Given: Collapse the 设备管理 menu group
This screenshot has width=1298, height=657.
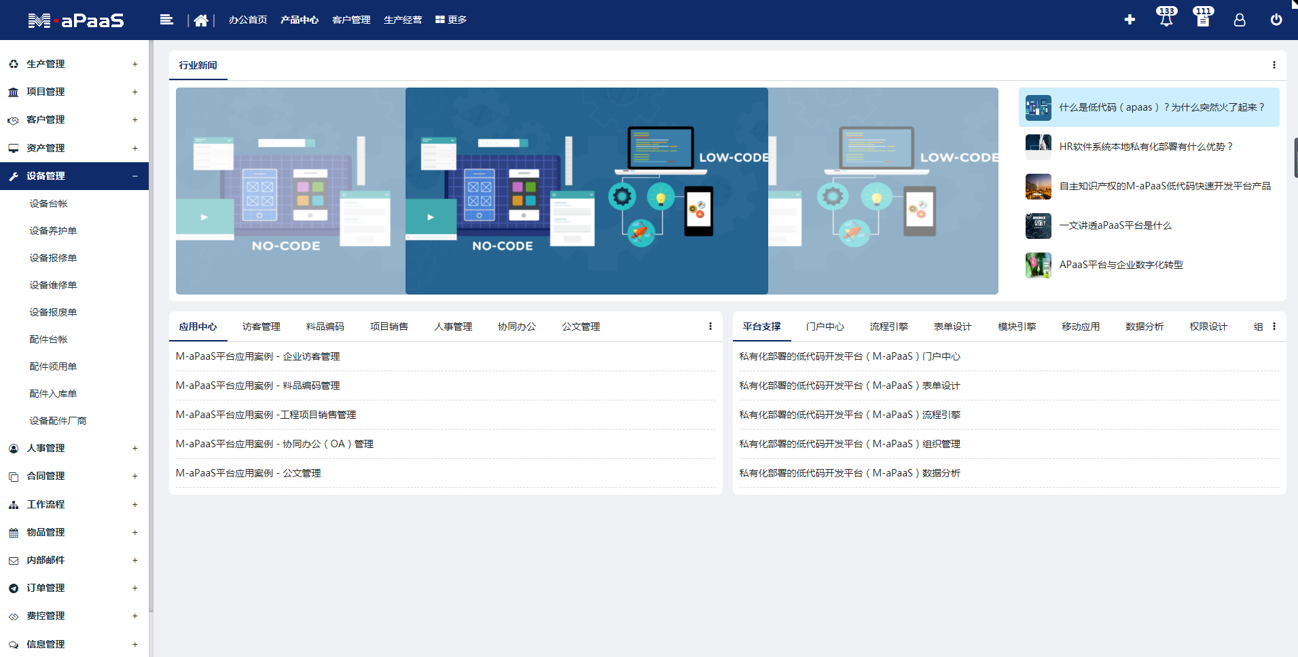Looking at the screenshot, I should (x=134, y=176).
